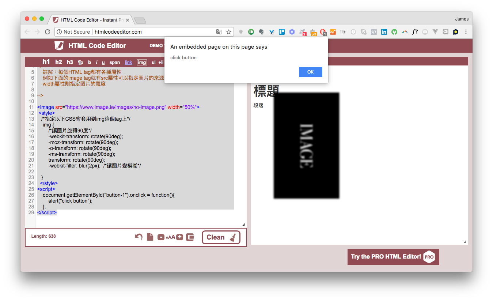
Task: Open the Skype extension icon
Action: pos(363,32)
